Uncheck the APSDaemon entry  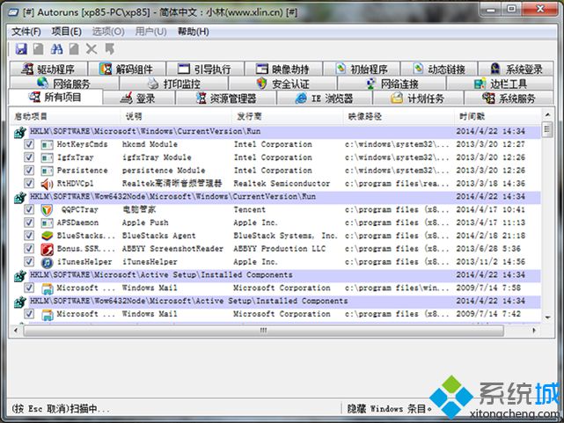pos(29,222)
